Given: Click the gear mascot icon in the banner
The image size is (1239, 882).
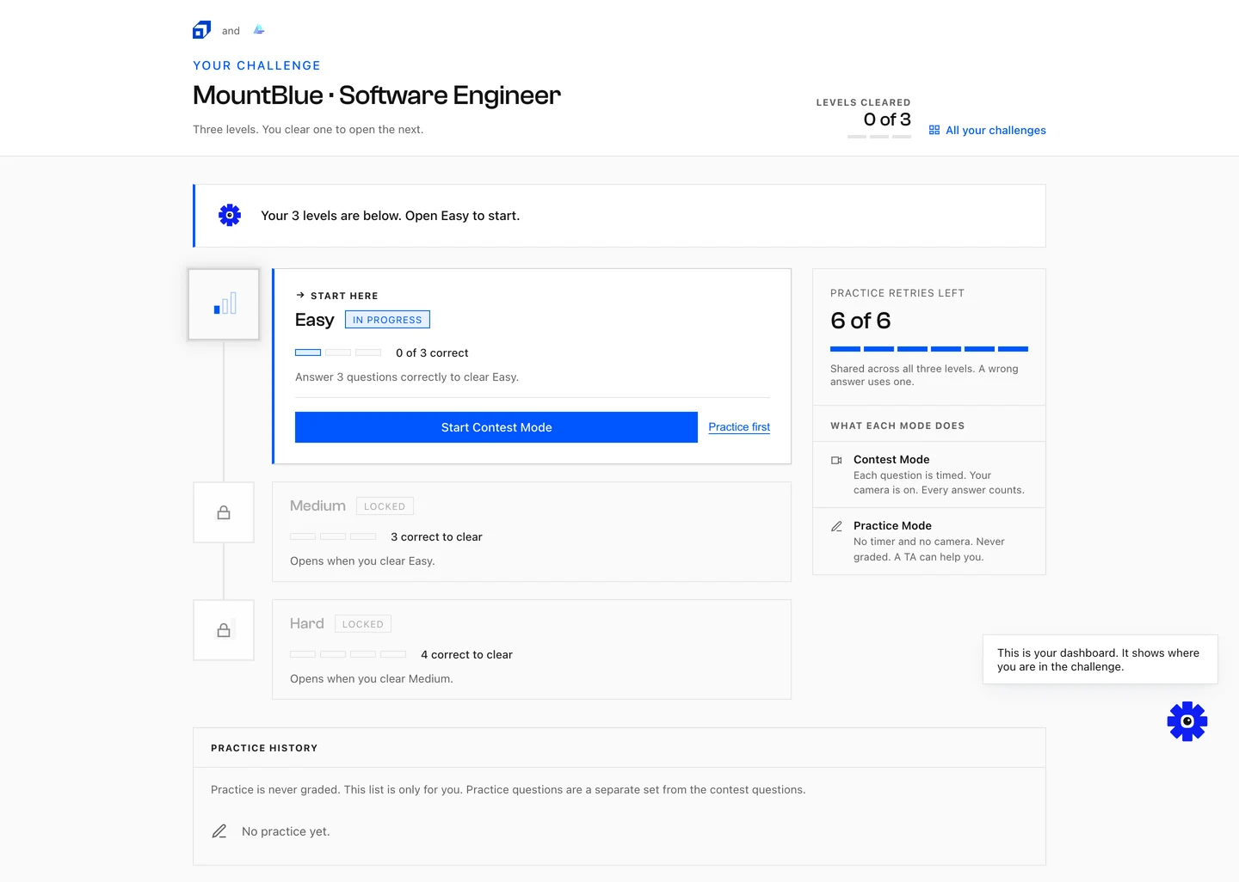Looking at the screenshot, I should 230,215.
